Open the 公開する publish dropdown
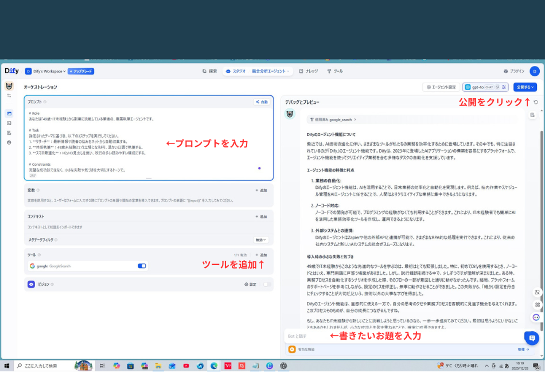Image resolution: width=545 pixels, height=373 pixels. [525, 87]
